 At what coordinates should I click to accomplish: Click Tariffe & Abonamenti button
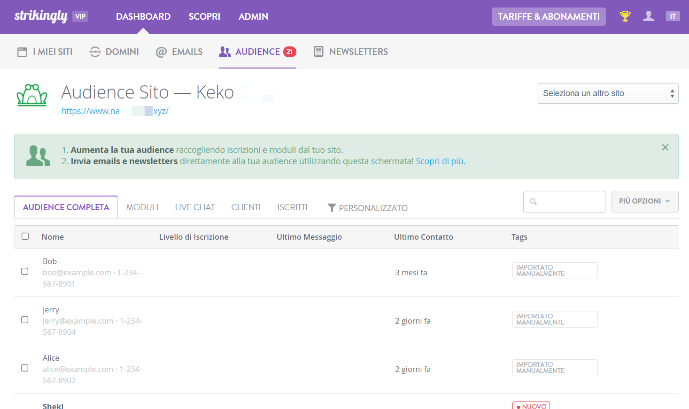click(549, 16)
